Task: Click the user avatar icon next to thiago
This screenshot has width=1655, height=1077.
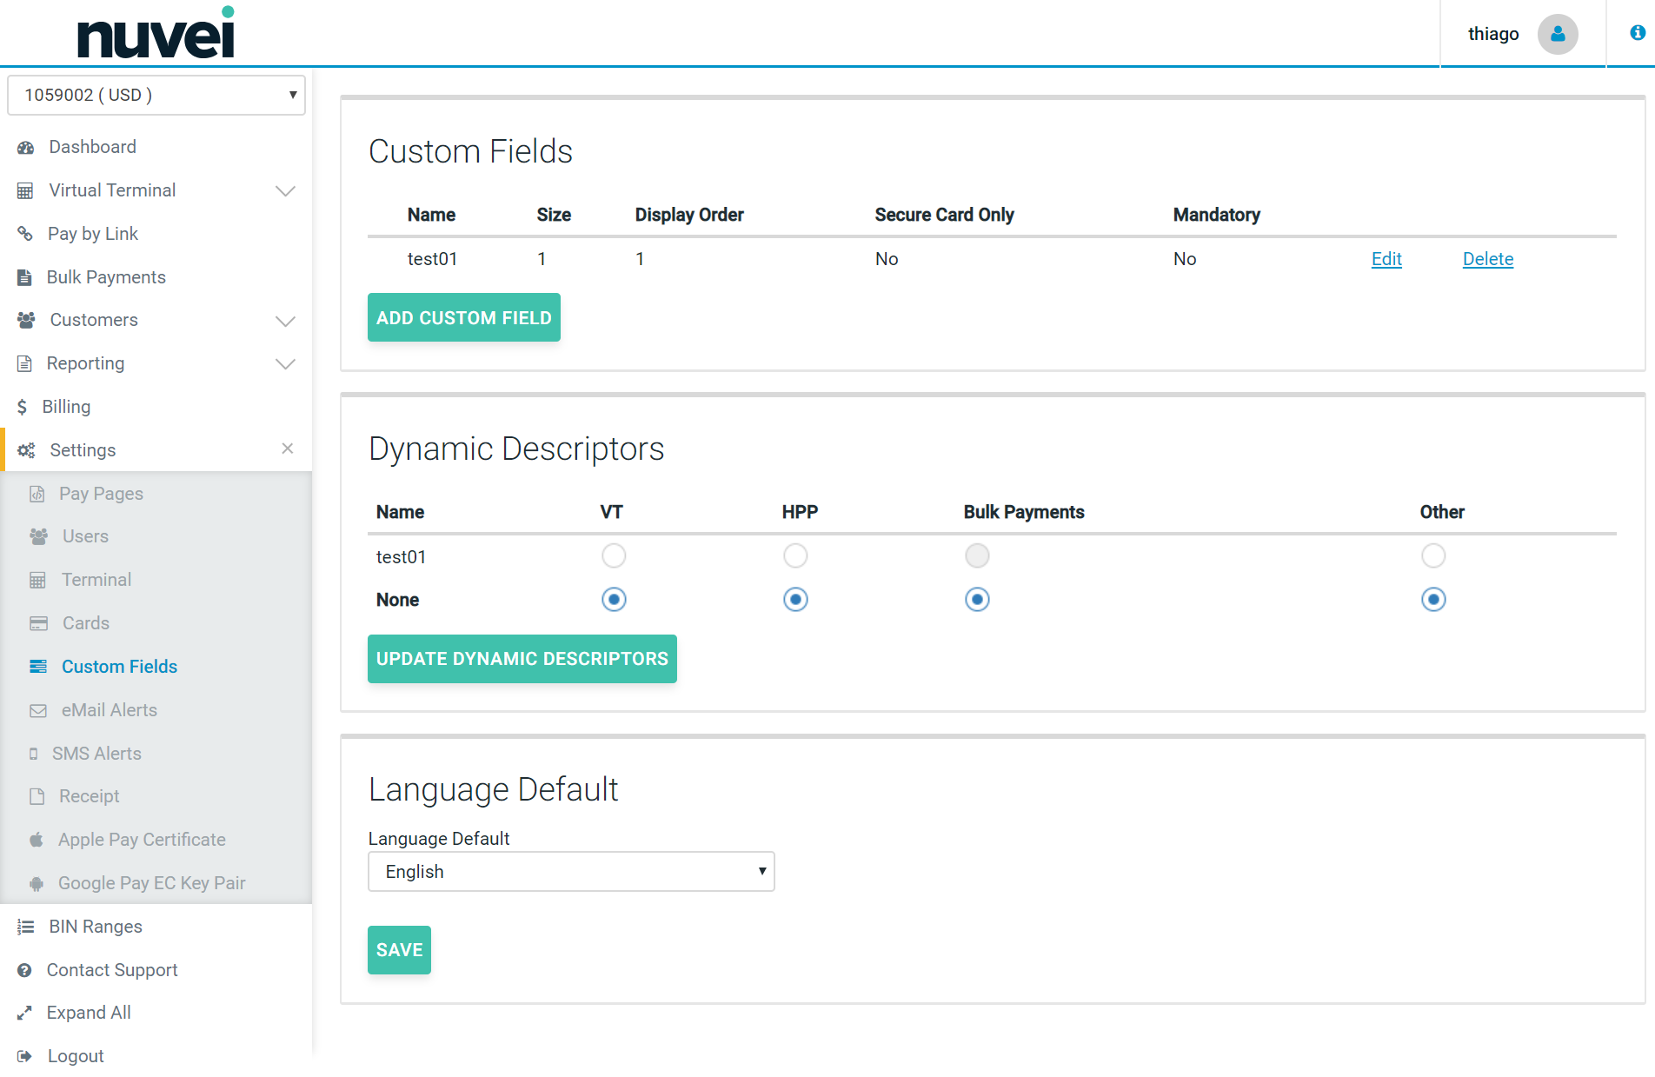Action: (1557, 34)
